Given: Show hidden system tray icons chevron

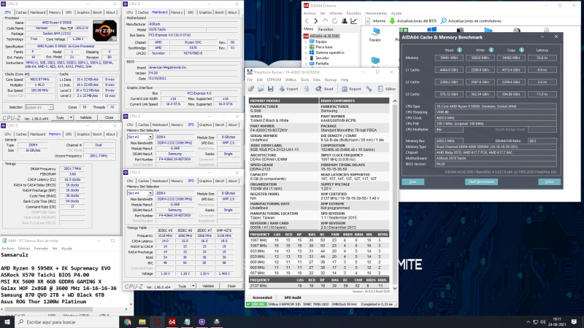Looking at the screenshot, I should (x=528, y=322).
